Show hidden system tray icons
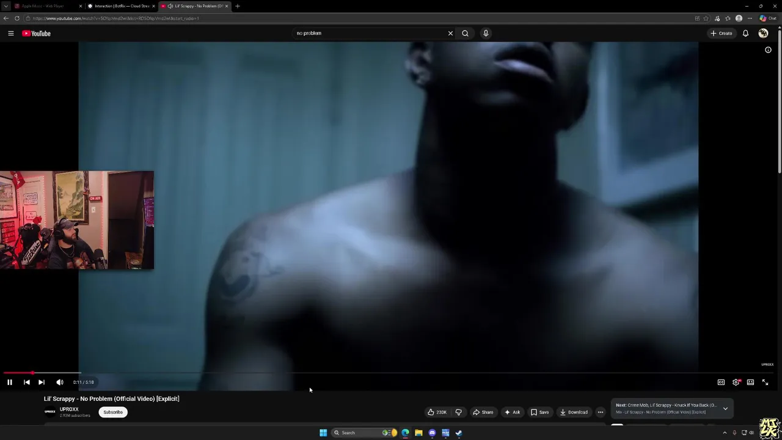782x440 pixels. tap(725, 433)
